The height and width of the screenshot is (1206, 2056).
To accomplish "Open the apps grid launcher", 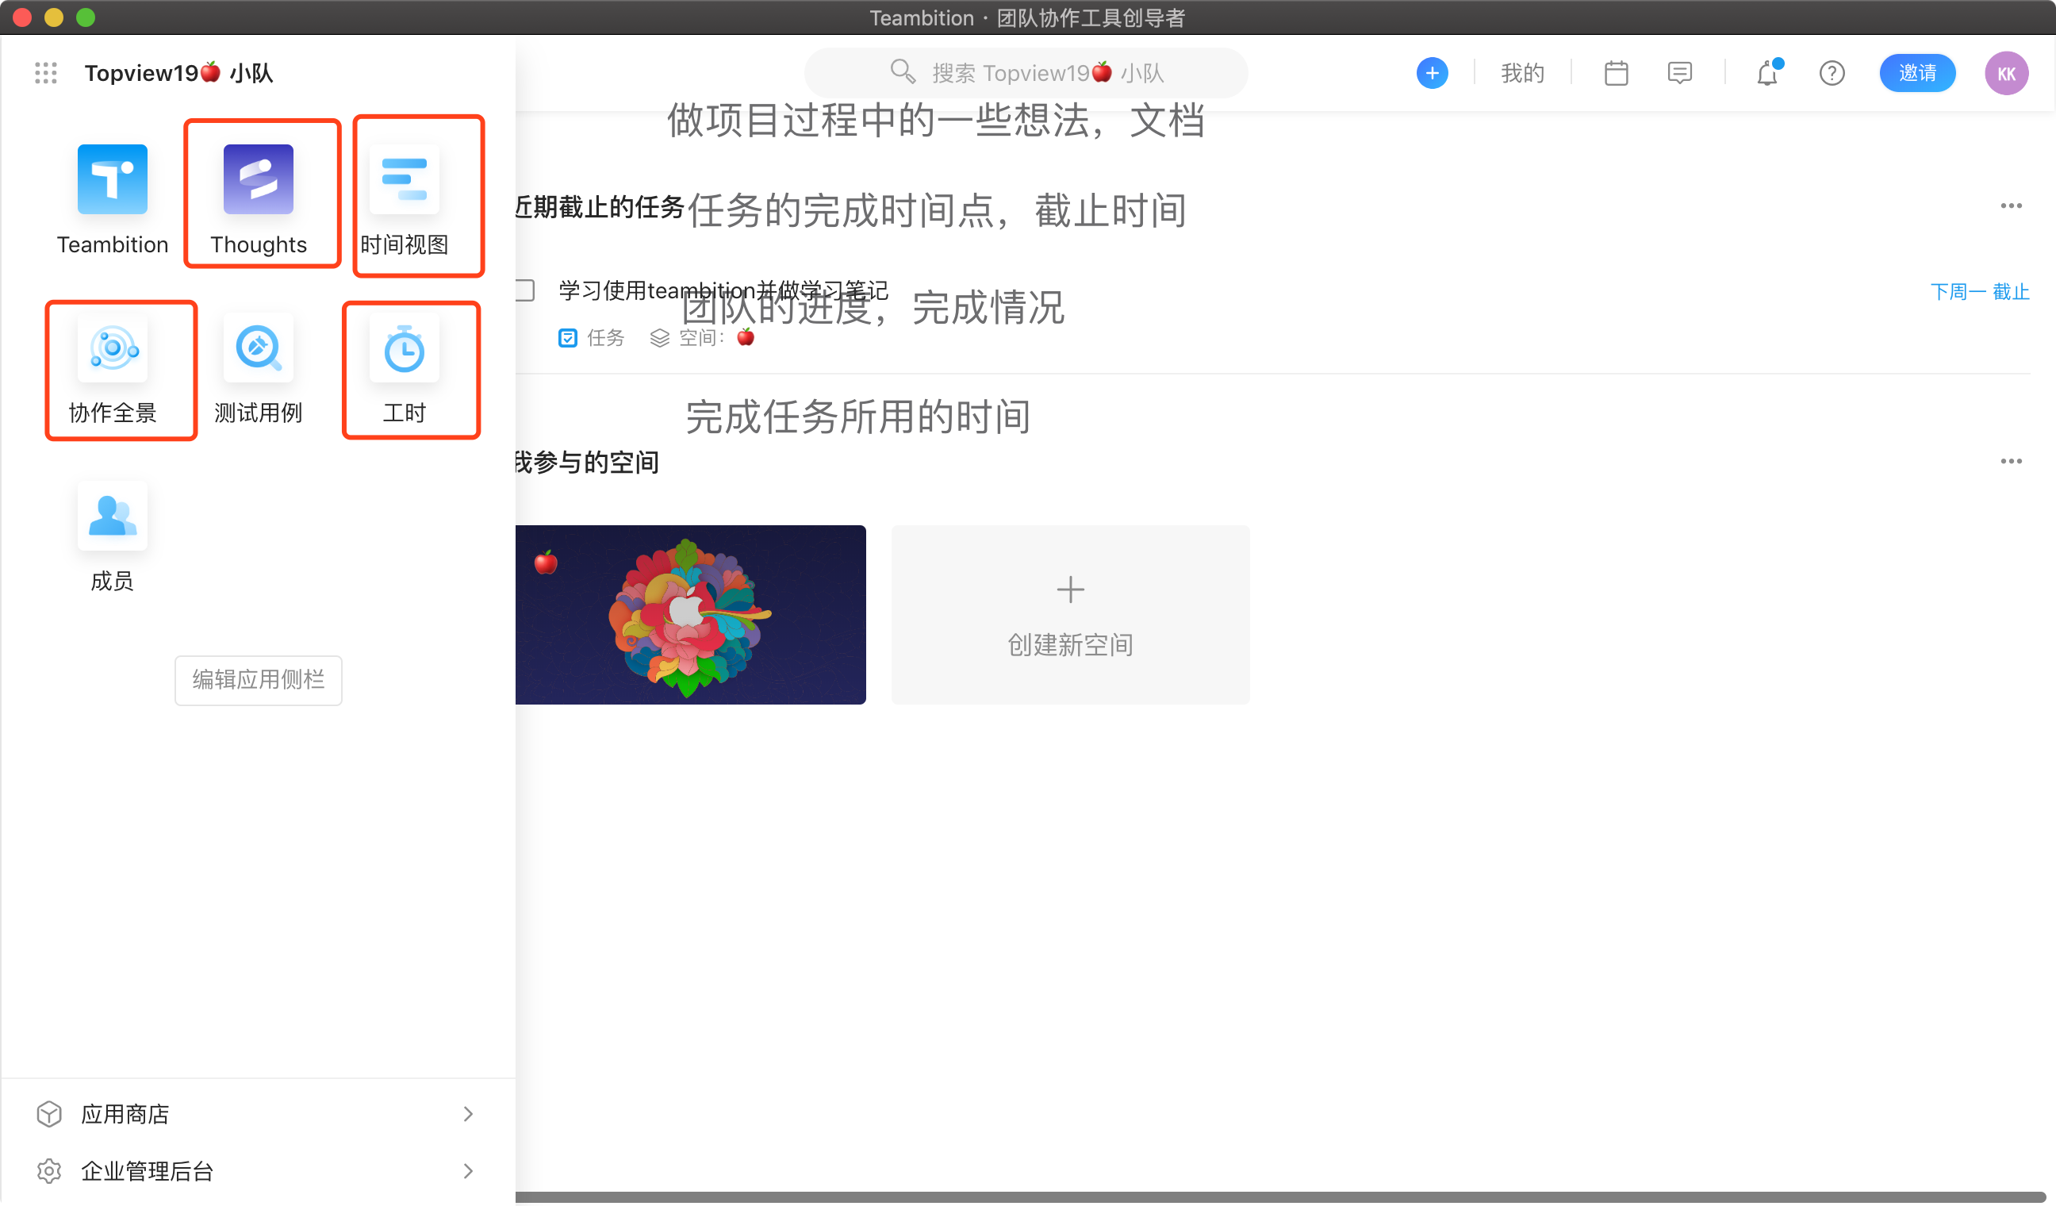I will pos(46,73).
